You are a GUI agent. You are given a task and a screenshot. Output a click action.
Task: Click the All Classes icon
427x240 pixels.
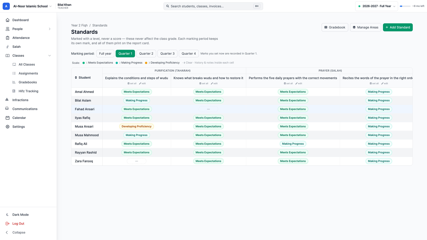tap(14, 65)
